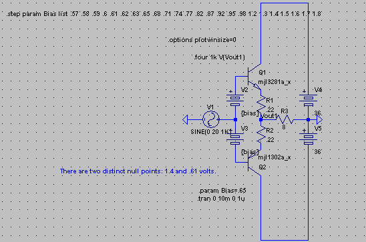Click the ground symbol right of V4/V5

pyautogui.click(x=319, y=119)
